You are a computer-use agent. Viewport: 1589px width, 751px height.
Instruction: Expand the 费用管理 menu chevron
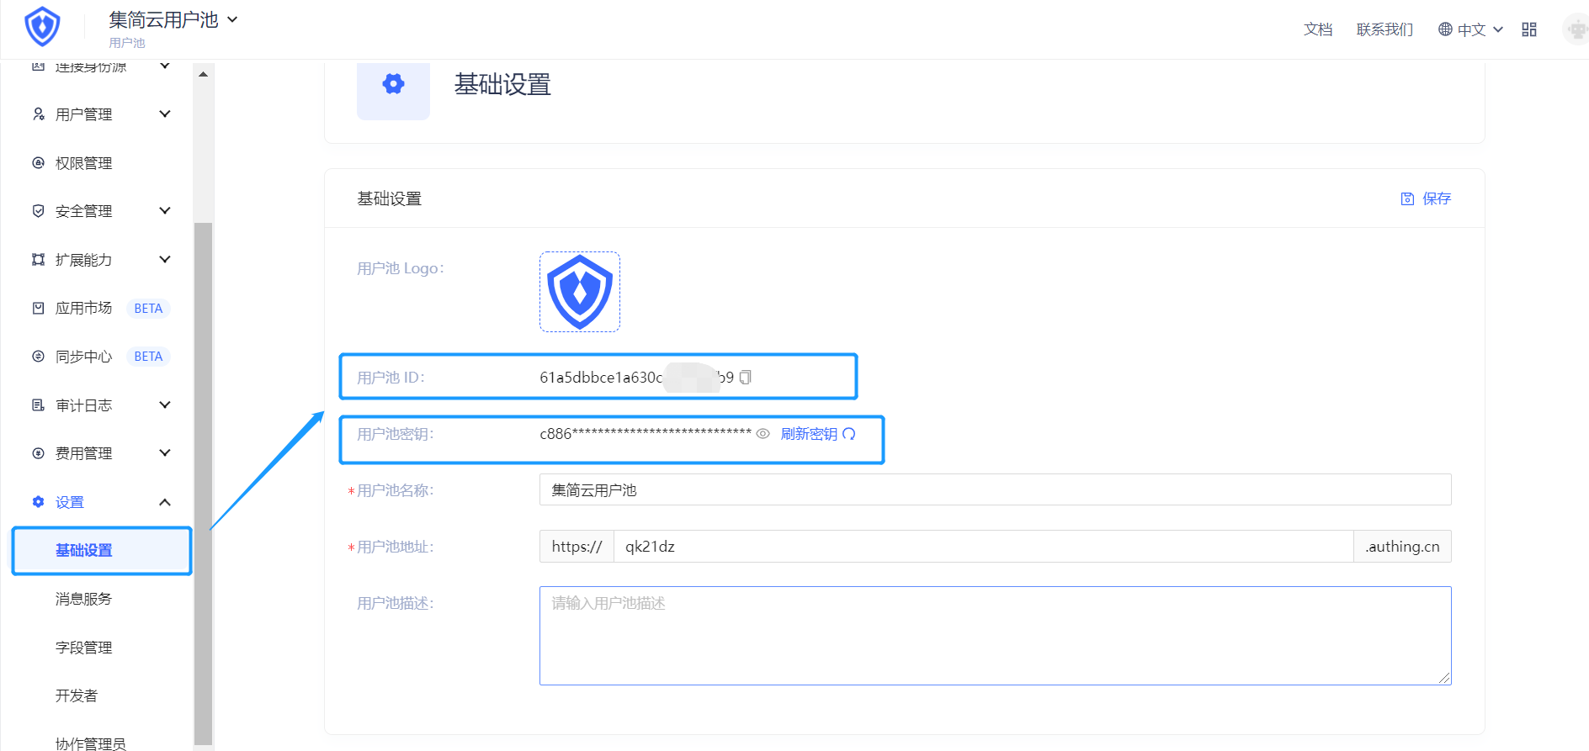click(165, 452)
